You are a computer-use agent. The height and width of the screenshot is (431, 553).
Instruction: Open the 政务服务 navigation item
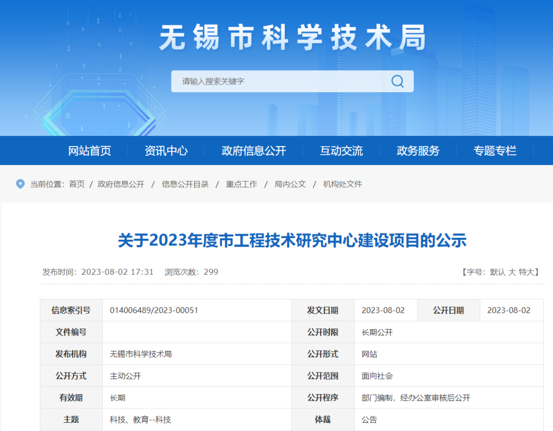tap(418, 151)
